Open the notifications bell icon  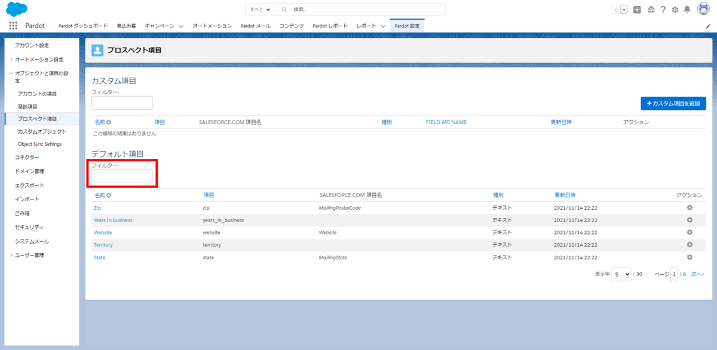coord(687,10)
